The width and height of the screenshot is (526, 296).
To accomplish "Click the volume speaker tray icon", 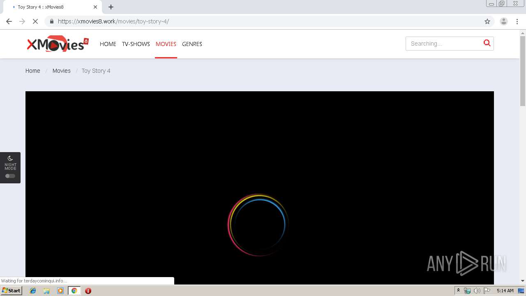I will pos(477,291).
